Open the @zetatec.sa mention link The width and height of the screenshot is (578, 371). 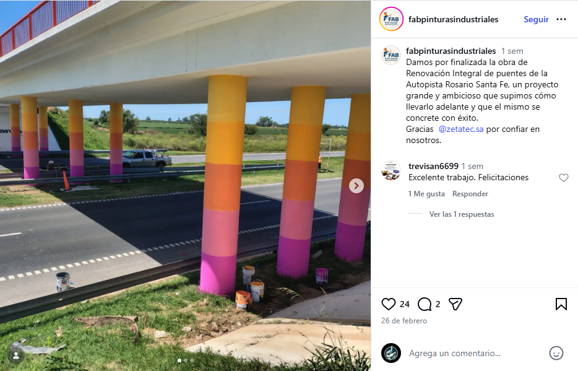pos(461,129)
